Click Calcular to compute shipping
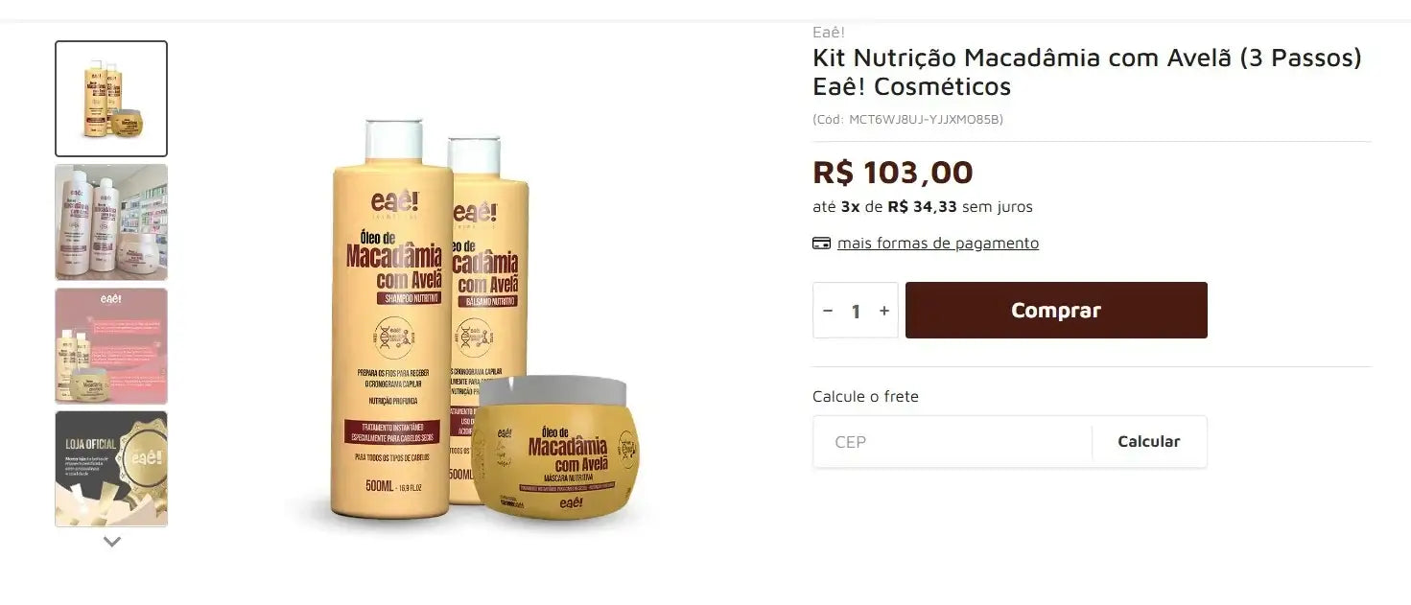Screen dimensions: 1411x605 (1149, 442)
